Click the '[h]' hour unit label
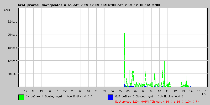Screen dimensions: 210x105 pyautogui.click(x=204, y=94)
